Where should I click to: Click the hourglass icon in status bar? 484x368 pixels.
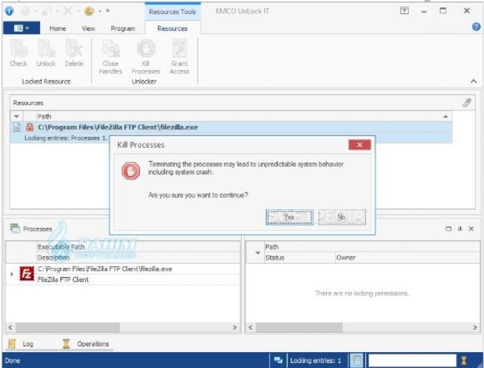pos(464,360)
